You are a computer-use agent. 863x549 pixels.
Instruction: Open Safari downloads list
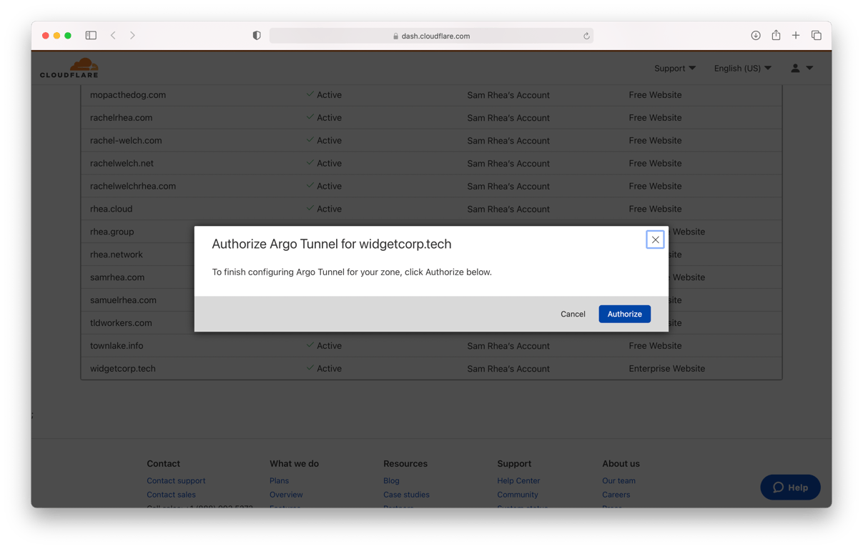[755, 35]
